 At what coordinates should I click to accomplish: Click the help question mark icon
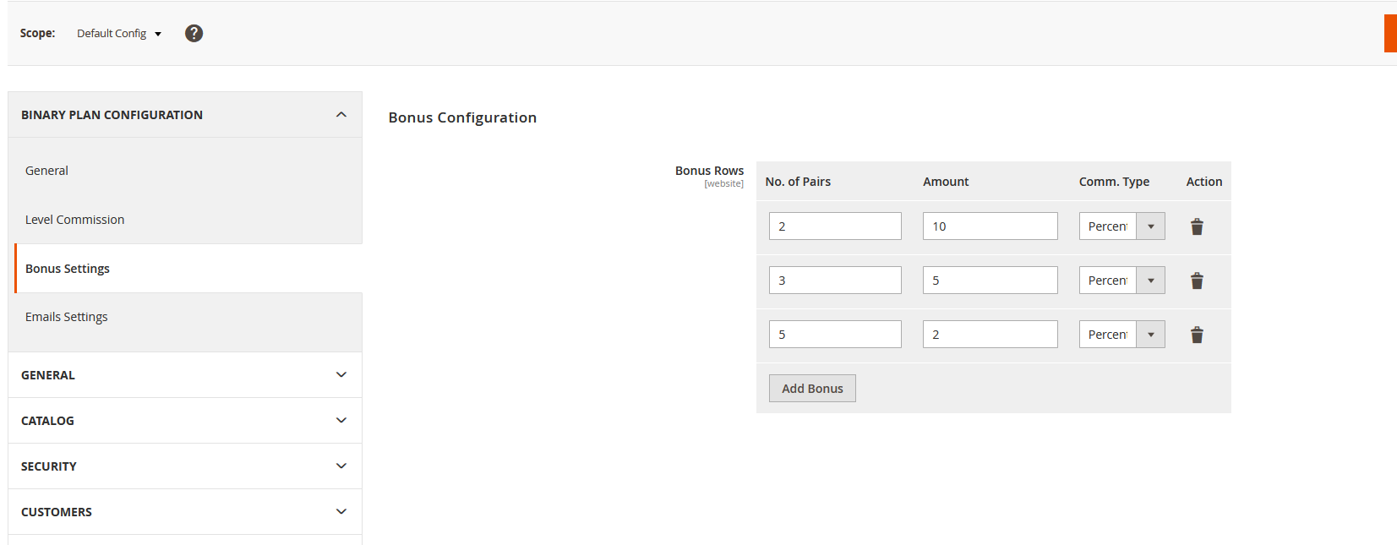[x=194, y=33]
